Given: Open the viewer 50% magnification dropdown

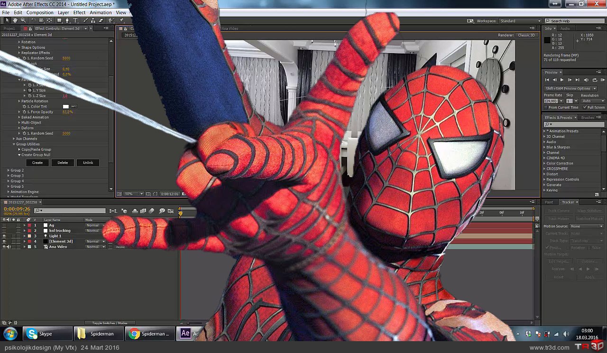Looking at the screenshot, I should tap(134, 194).
